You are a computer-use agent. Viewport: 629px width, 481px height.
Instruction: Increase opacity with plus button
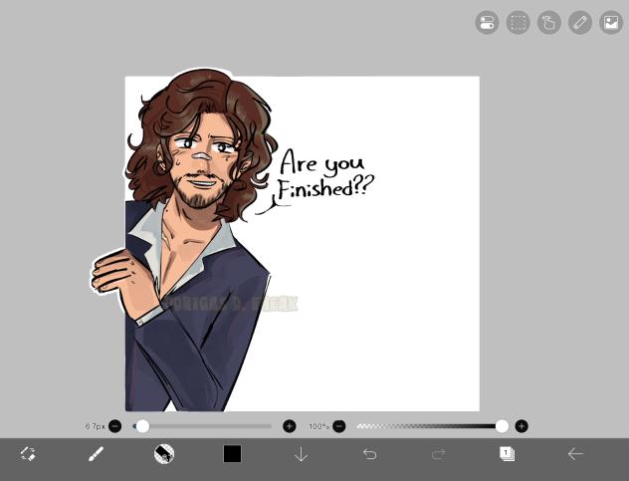tap(522, 426)
